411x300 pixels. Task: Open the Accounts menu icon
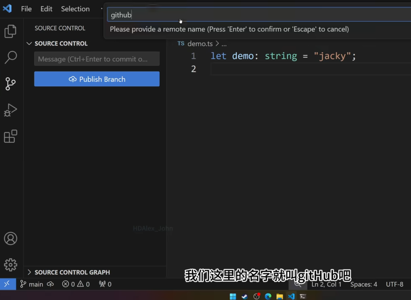[10, 239]
